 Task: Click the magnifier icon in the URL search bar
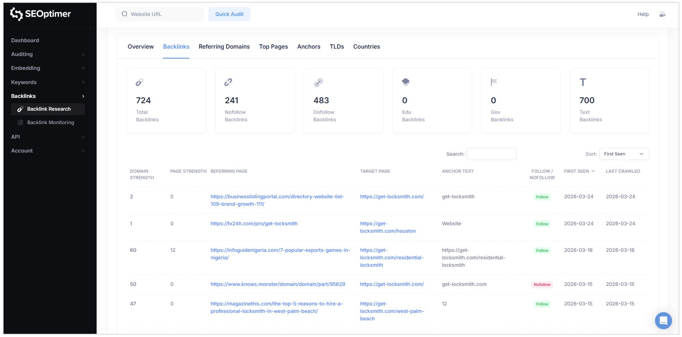tap(124, 14)
